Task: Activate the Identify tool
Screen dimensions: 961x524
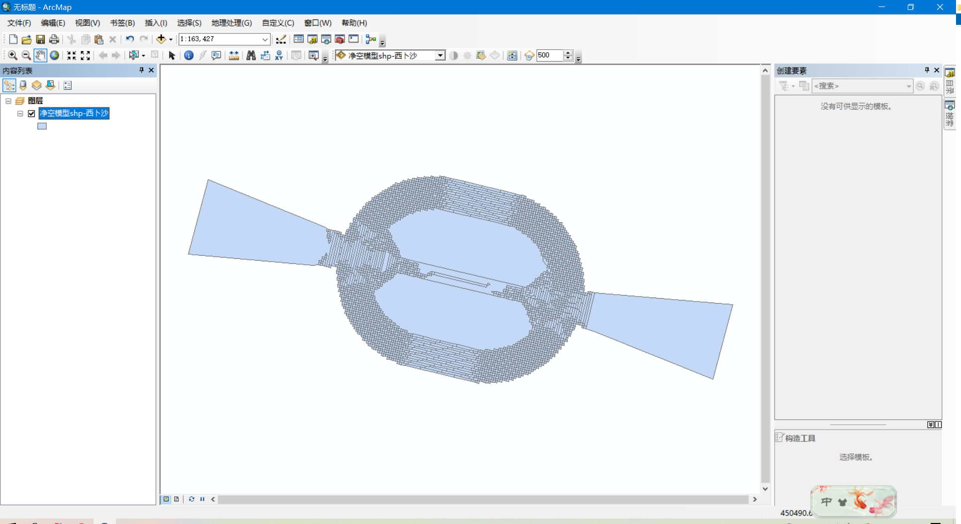Action: tap(188, 55)
